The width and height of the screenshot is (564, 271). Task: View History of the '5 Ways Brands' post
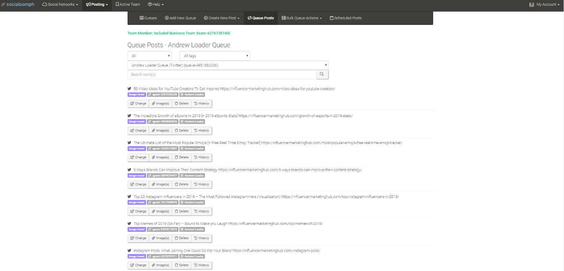tap(202, 184)
